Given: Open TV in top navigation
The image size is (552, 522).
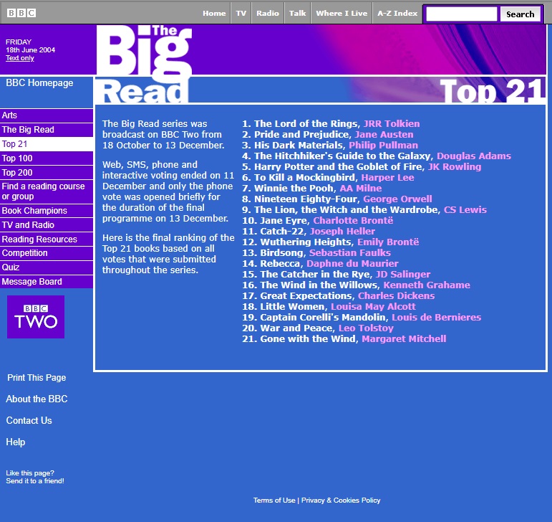Looking at the screenshot, I should [x=241, y=14].
